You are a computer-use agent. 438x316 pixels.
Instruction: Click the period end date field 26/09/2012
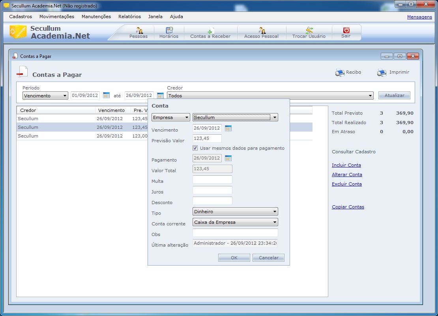pos(139,95)
